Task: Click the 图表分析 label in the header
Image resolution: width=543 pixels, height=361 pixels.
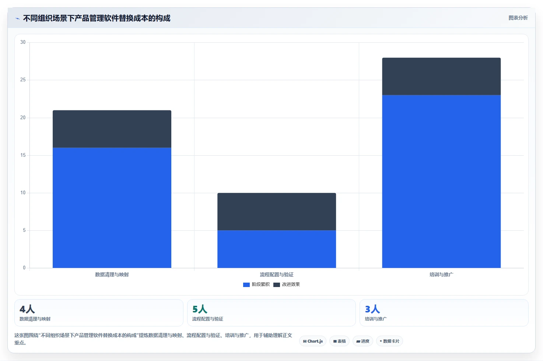Action: (518, 18)
